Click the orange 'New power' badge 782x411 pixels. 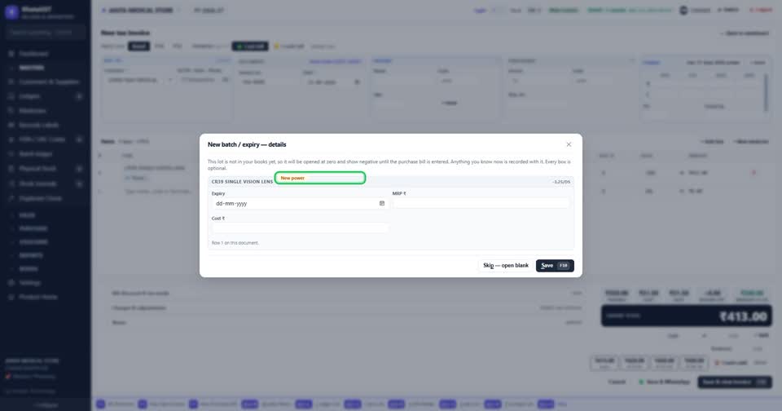292,178
